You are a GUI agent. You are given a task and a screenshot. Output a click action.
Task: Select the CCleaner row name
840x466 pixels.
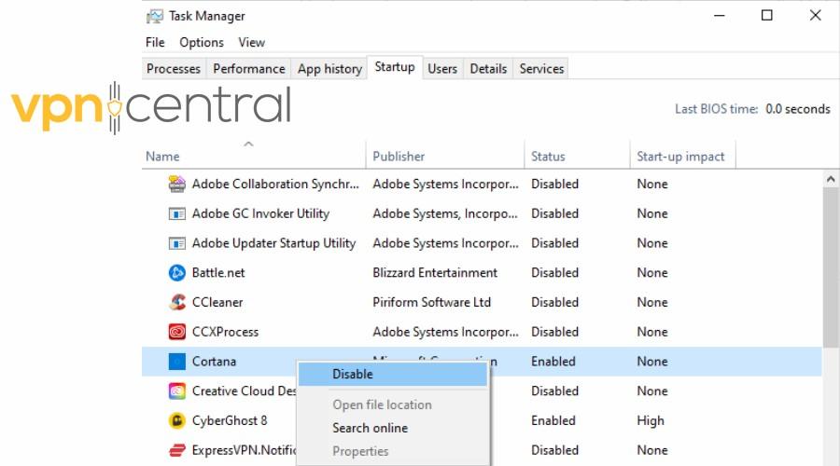point(217,302)
